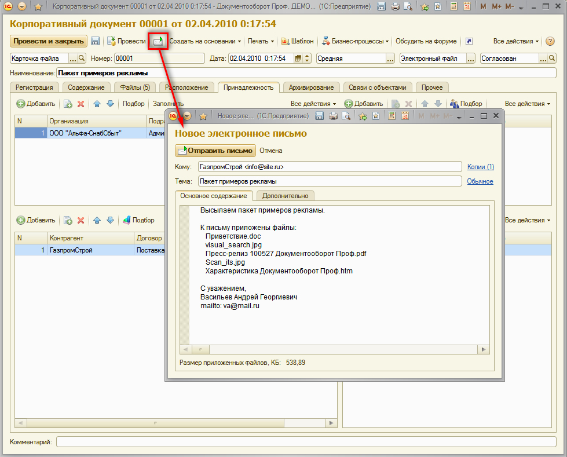
Task: Click Добавить in the Контрагент table toolbar
Action: pyautogui.click(x=36, y=220)
